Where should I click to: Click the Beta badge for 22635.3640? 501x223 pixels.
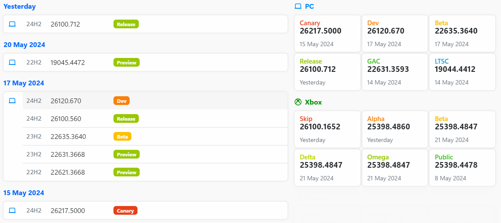(122, 136)
